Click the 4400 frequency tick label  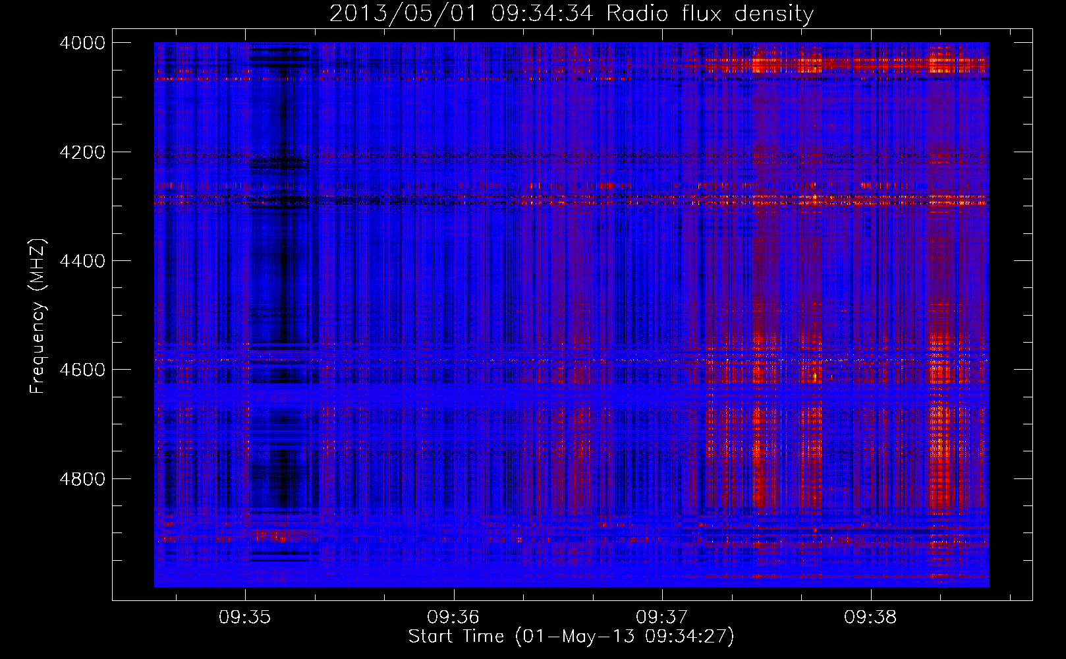82,261
